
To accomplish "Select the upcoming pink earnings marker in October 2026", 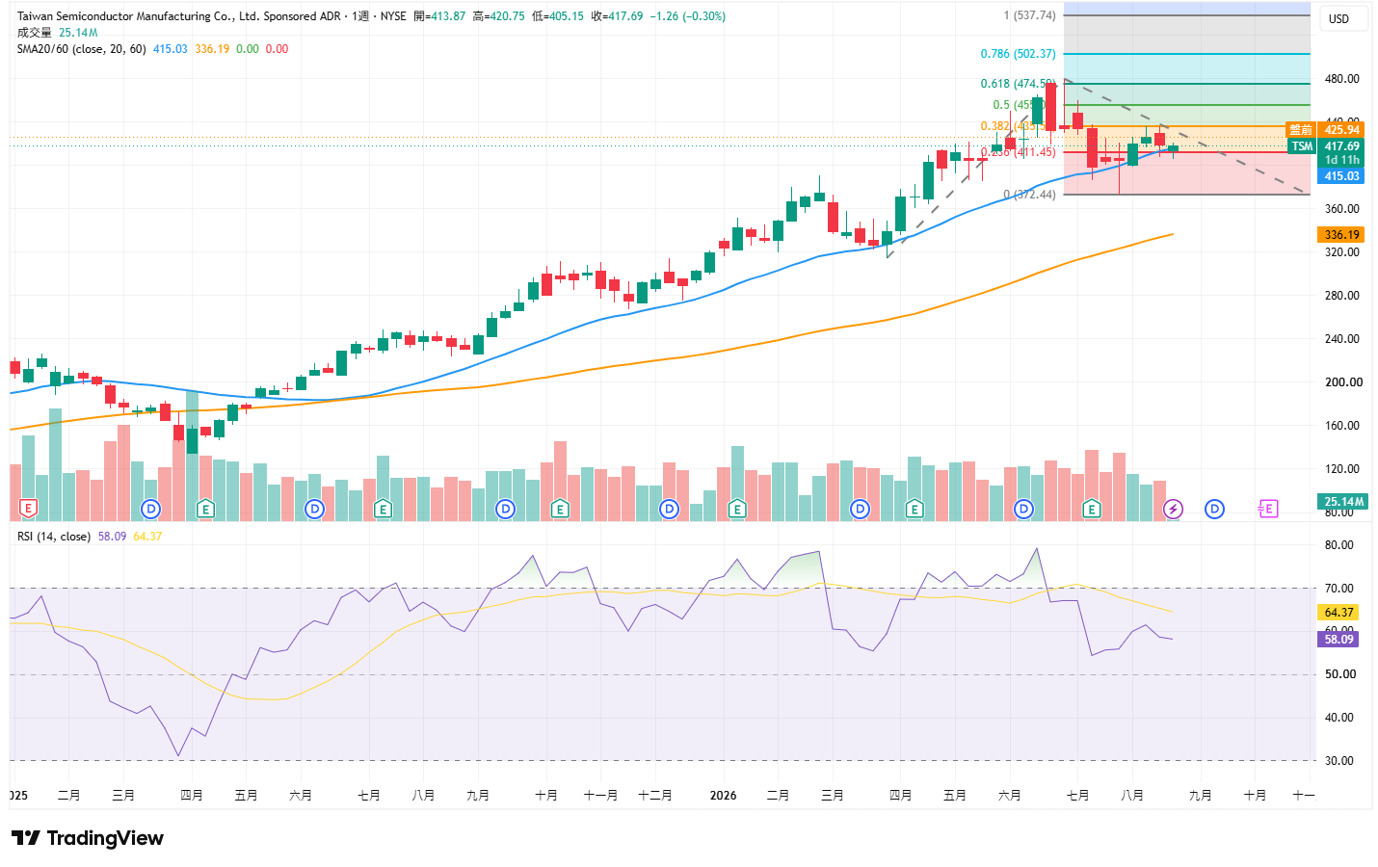I will pos(1268,508).
